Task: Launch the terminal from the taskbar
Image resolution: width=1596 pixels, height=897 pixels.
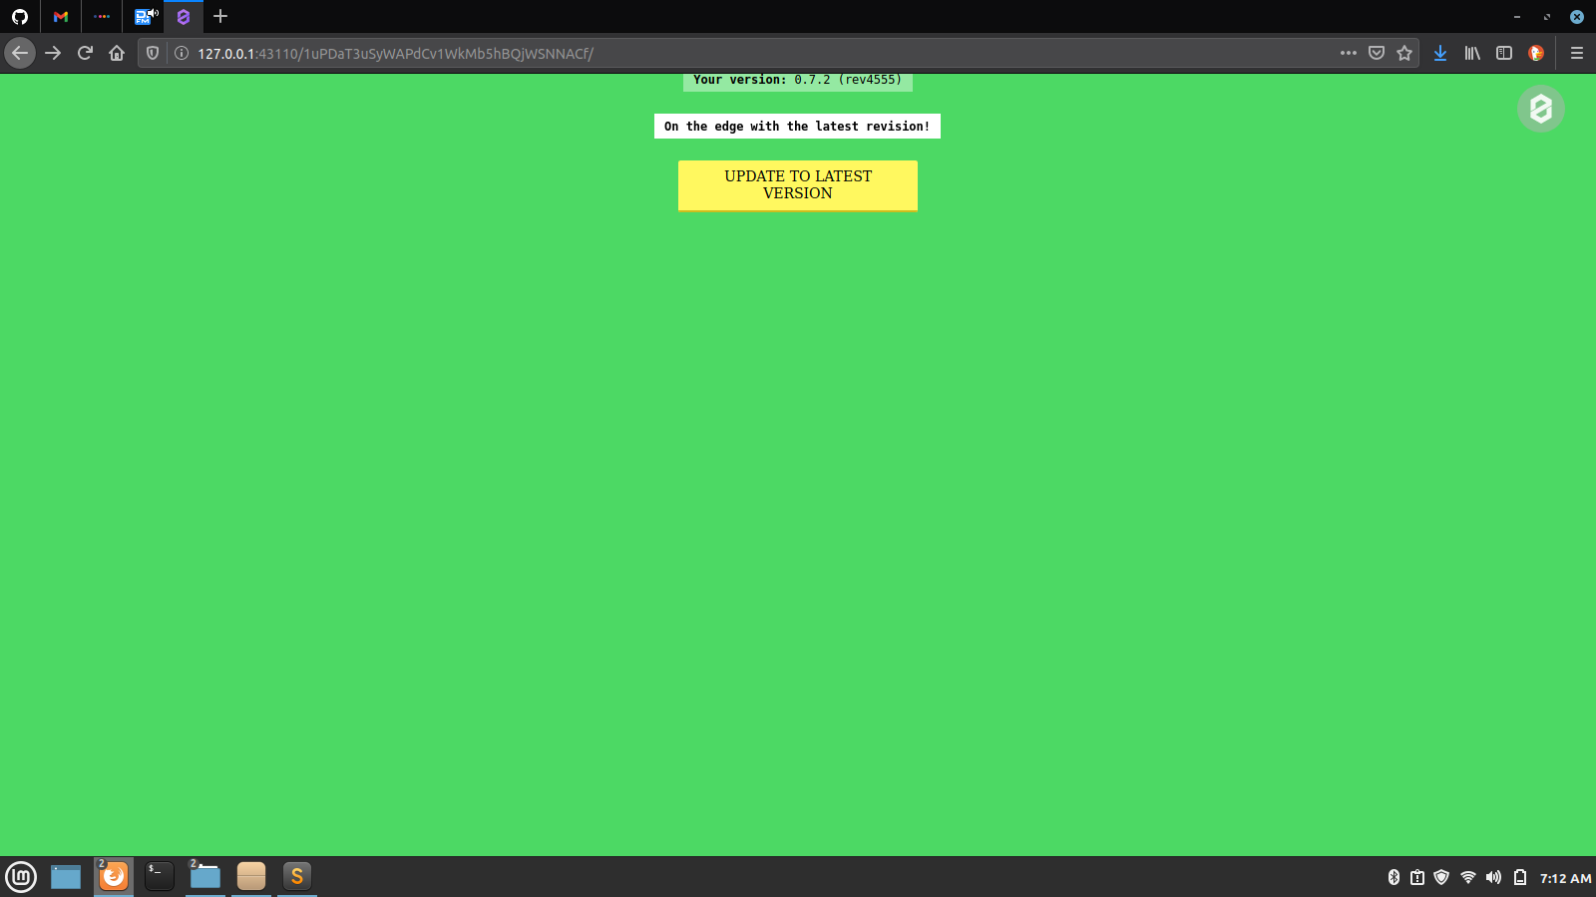Action: coord(159,876)
